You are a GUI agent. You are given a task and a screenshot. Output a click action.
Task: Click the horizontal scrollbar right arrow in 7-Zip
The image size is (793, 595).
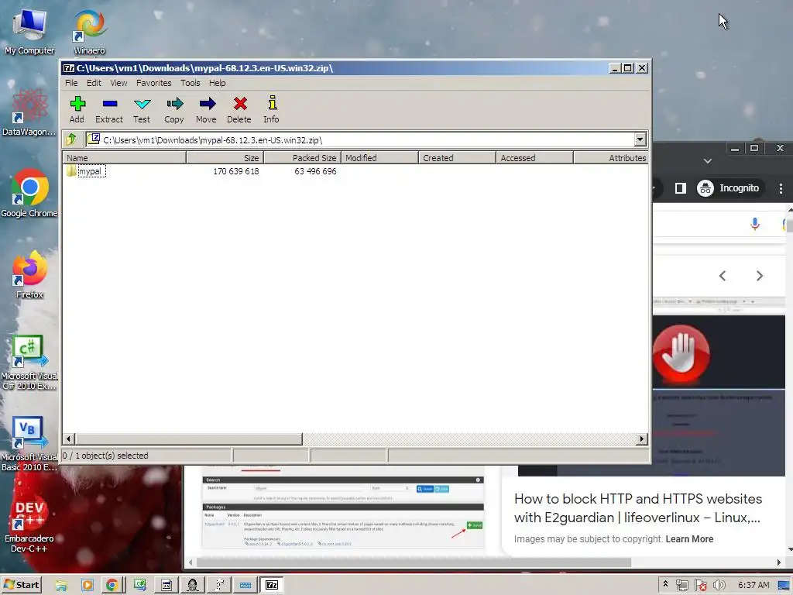tap(642, 439)
